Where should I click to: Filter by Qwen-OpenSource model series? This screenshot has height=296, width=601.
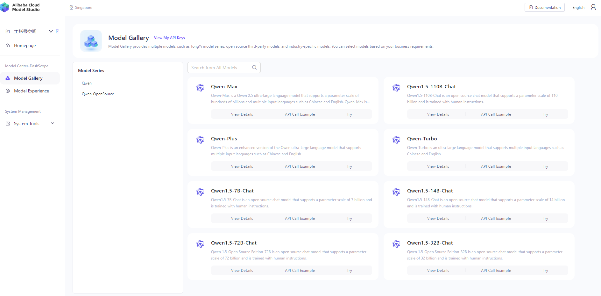pyautogui.click(x=98, y=94)
